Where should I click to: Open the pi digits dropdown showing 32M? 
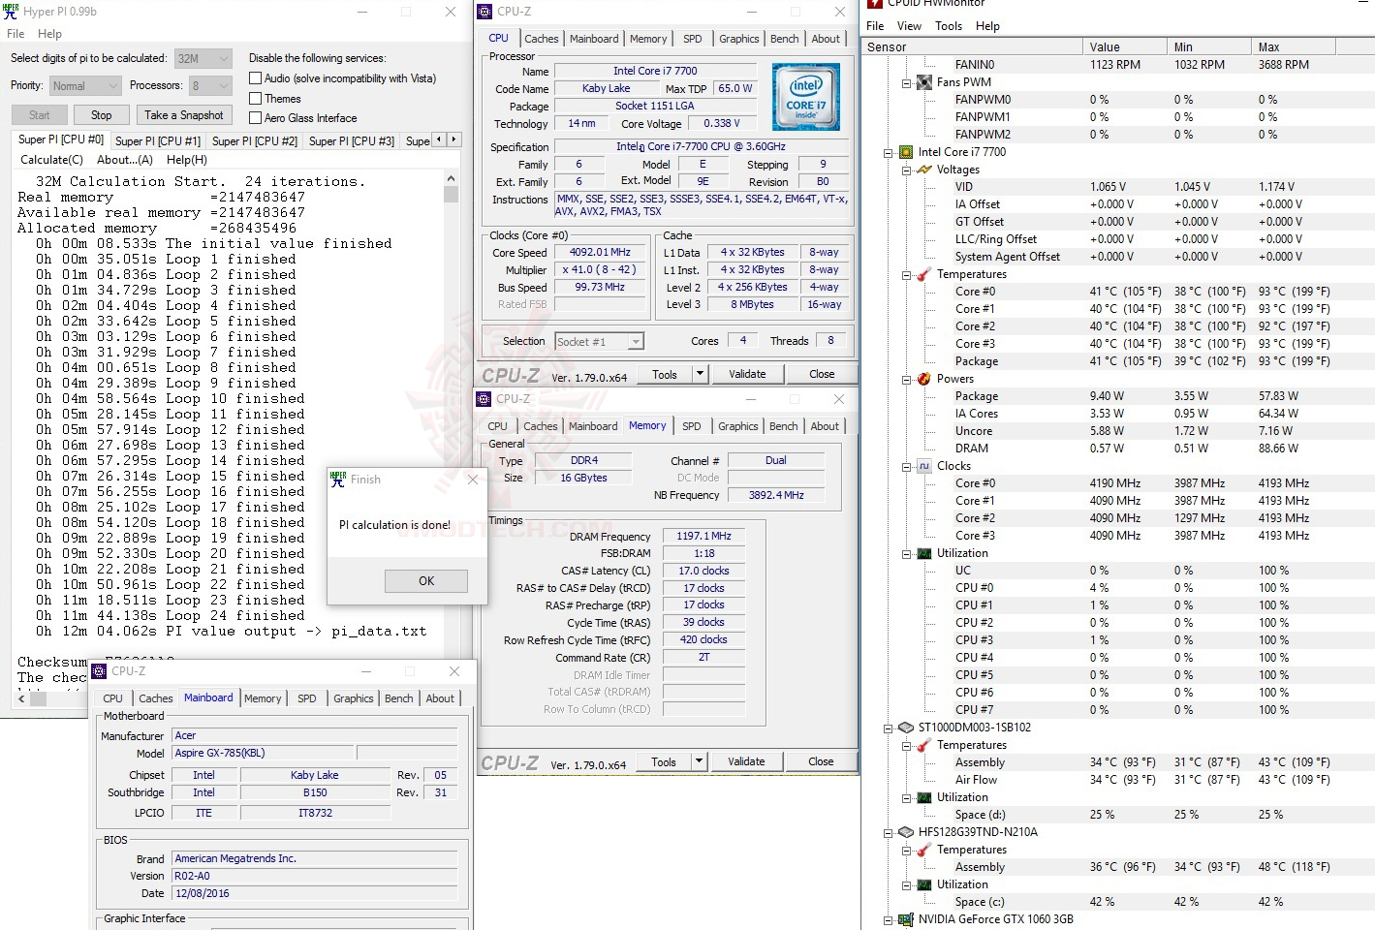[203, 58]
